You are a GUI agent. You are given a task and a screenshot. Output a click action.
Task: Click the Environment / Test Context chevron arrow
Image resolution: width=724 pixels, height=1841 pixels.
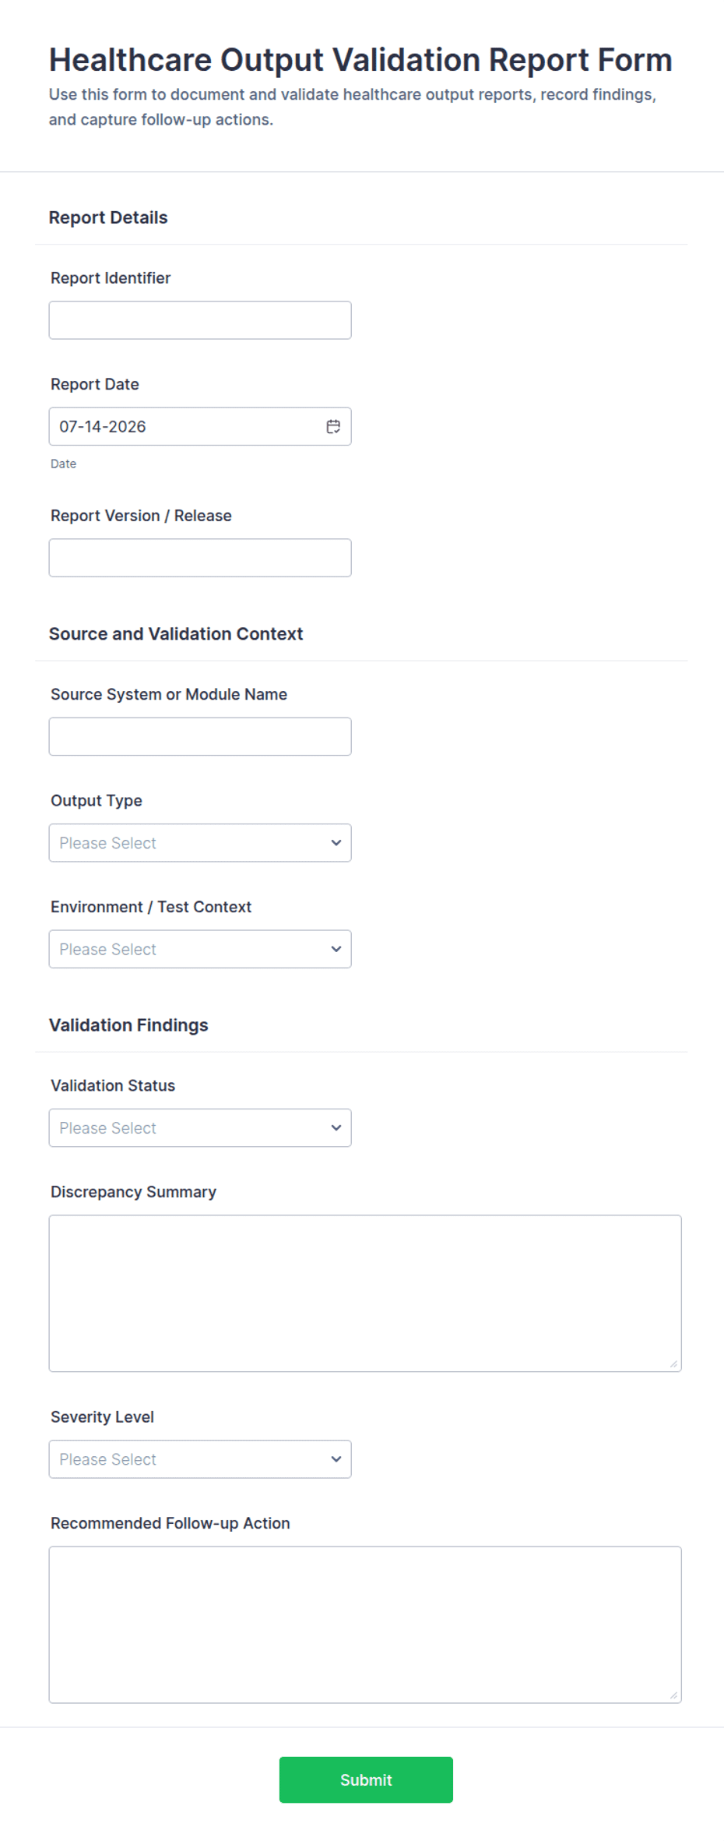click(x=336, y=949)
